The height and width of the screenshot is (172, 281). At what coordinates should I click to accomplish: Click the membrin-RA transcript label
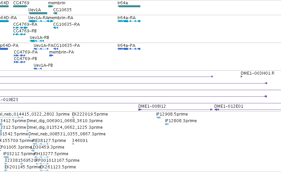click(x=61, y=18)
